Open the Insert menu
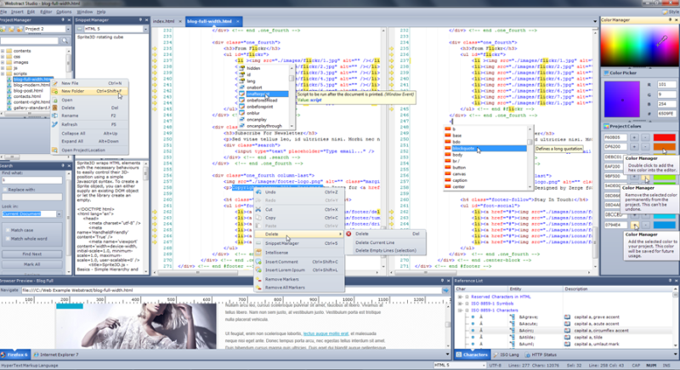 click(x=17, y=12)
